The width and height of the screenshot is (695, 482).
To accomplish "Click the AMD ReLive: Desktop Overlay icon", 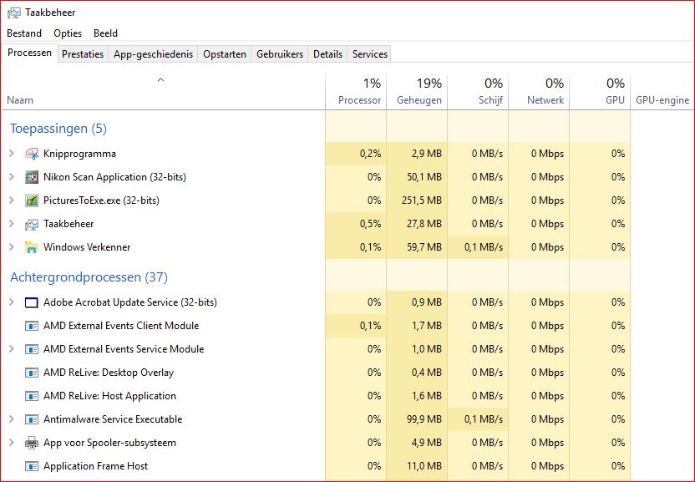I will click(x=32, y=373).
